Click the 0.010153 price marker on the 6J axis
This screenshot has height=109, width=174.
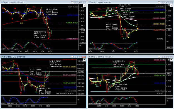[80, 72]
